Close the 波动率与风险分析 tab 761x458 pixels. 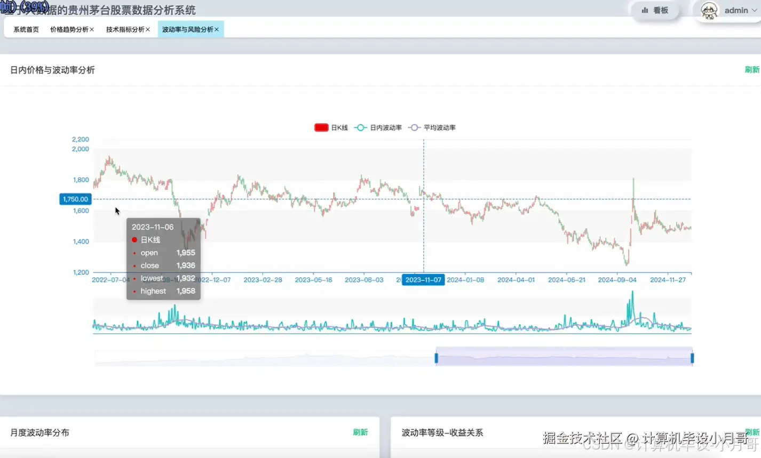coord(217,29)
